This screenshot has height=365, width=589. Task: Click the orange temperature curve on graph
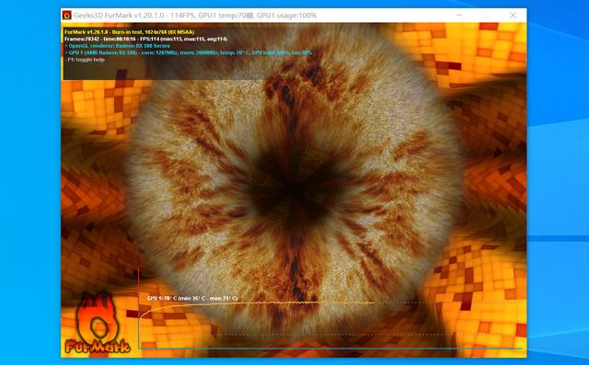[x=257, y=303]
